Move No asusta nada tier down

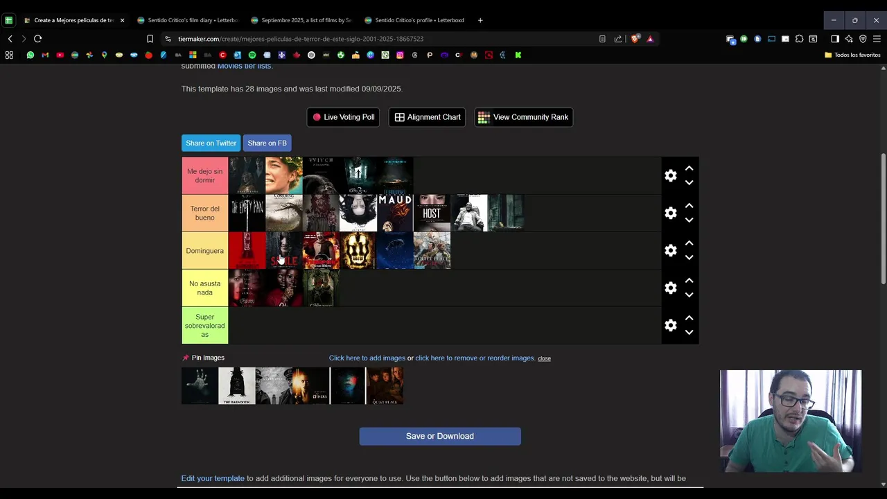point(689,295)
